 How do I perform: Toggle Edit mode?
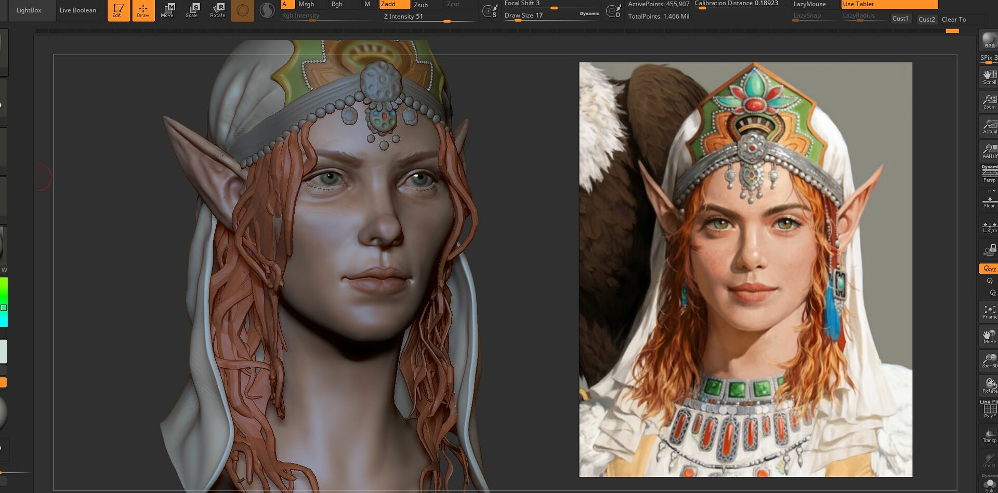tap(118, 10)
